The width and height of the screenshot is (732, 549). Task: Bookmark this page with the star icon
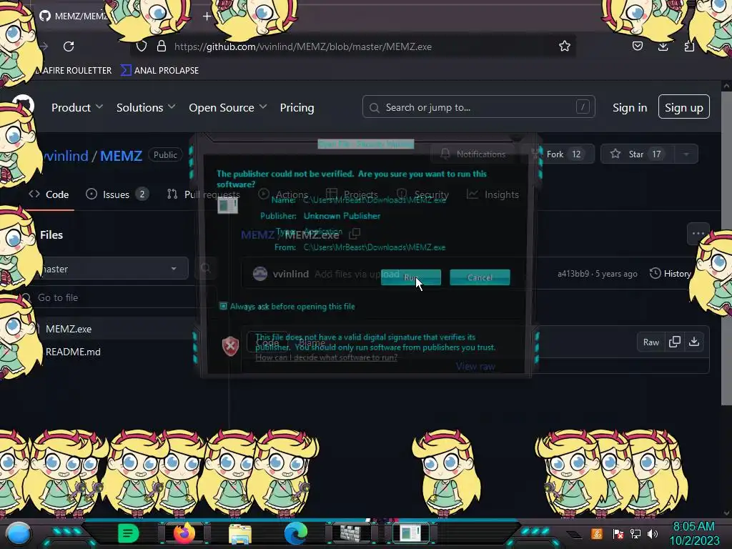(565, 46)
